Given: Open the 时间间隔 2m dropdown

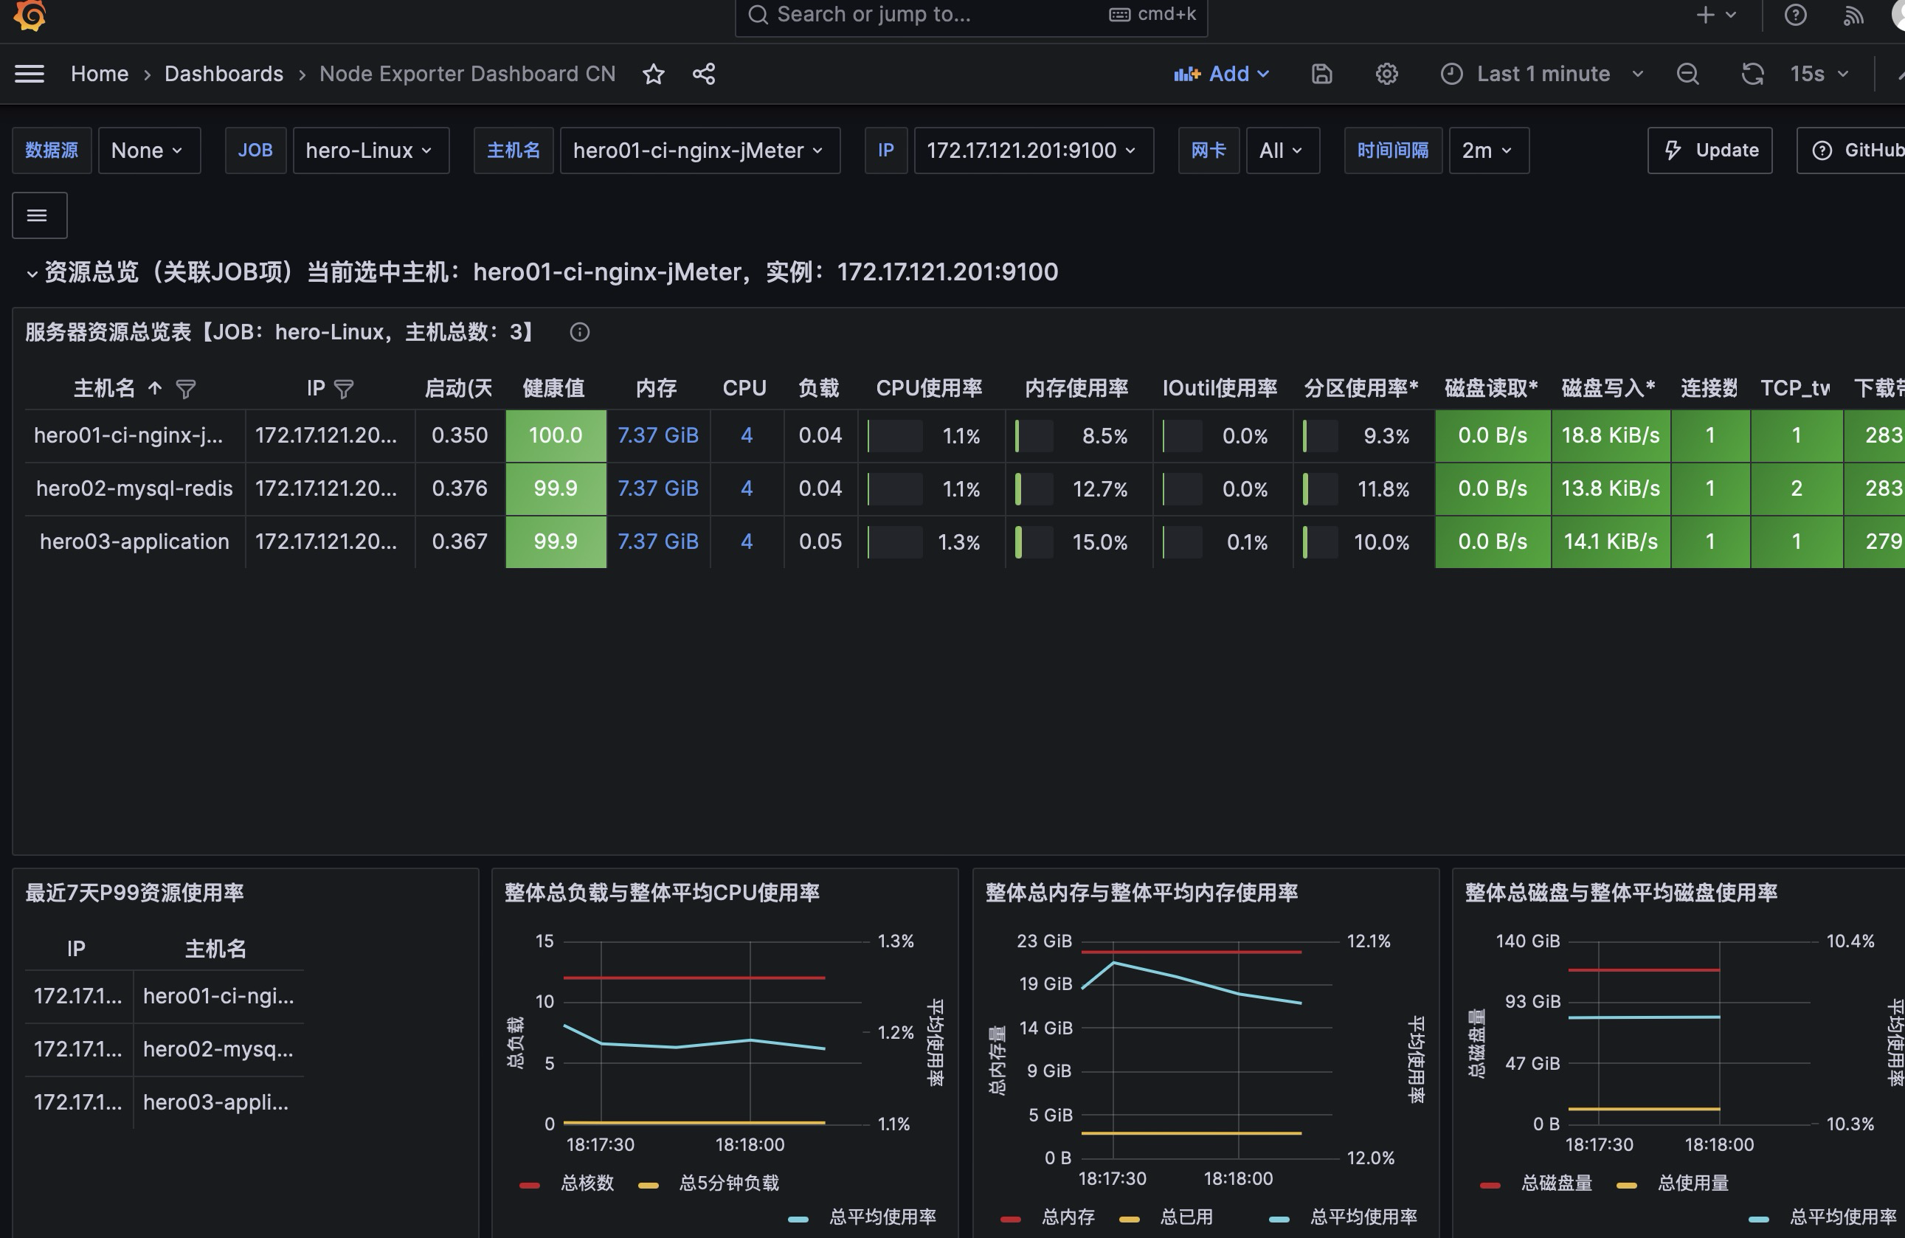Looking at the screenshot, I should click(1489, 151).
